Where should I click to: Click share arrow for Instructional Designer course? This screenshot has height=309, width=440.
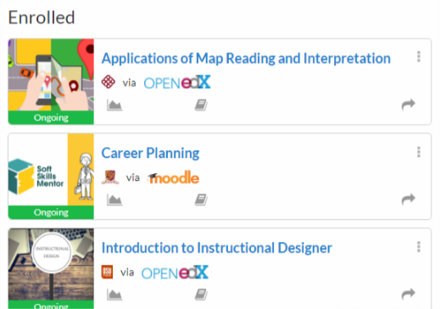tap(409, 294)
